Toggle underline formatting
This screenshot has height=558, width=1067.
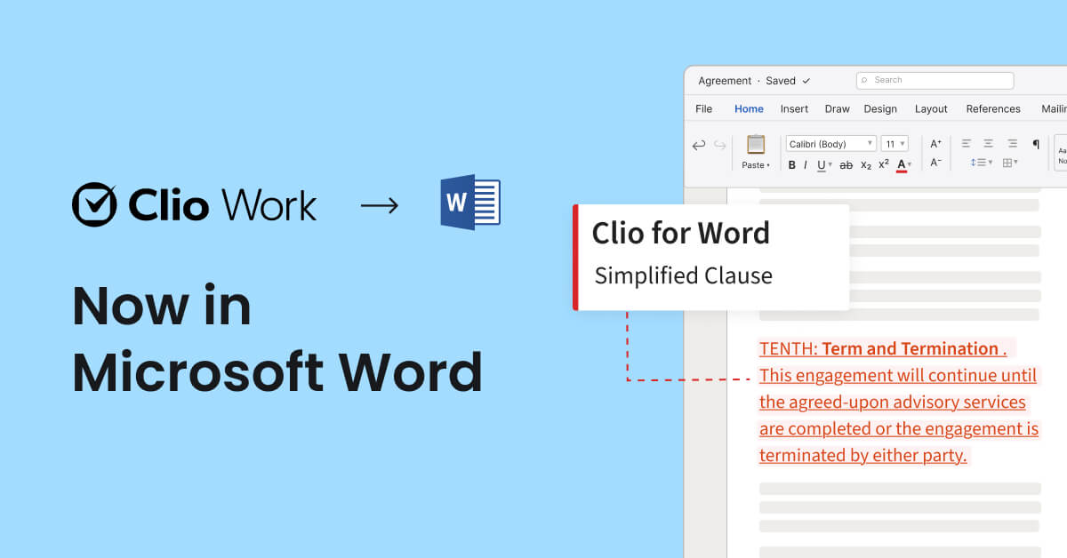[820, 164]
